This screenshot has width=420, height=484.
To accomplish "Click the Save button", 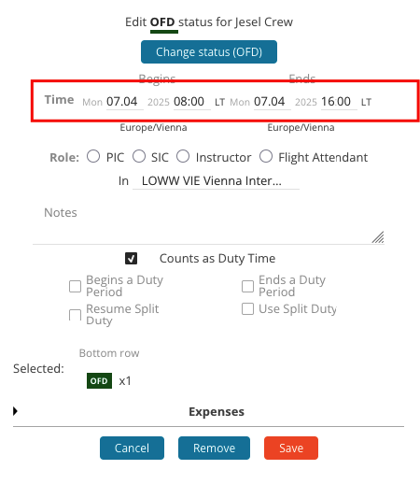I will coord(291,448).
